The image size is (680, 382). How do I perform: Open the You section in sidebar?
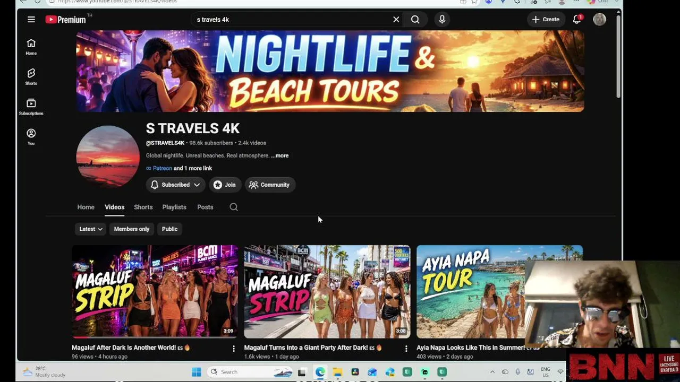coord(31,137)
